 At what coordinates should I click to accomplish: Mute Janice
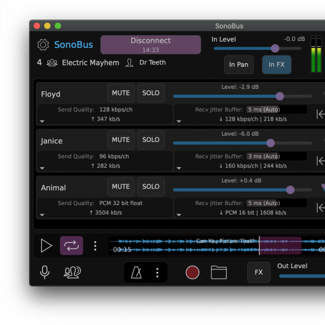(x=121, y=140)
